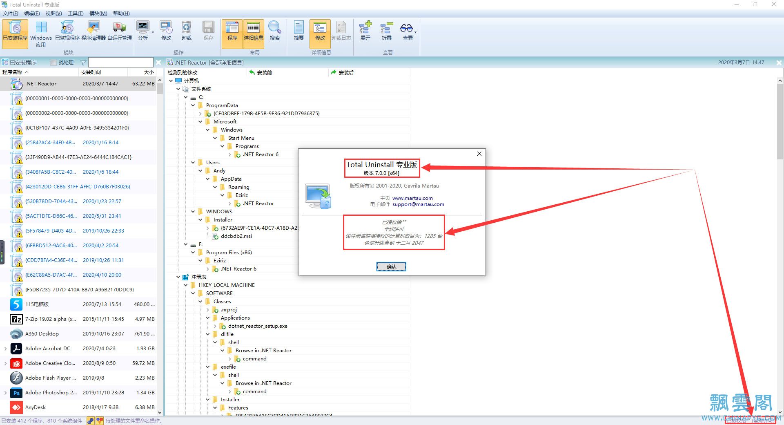Open the 文件(F) menu
The height and width of the screenshot is (425, 784).
[11, 13]
